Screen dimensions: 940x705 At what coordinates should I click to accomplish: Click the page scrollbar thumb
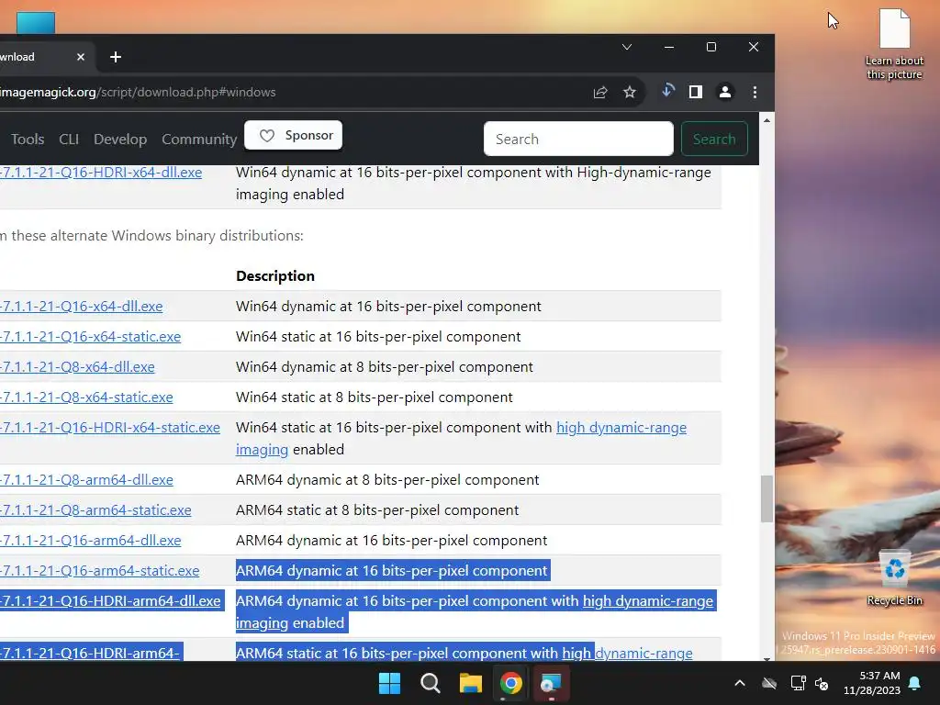click(767, 498)
